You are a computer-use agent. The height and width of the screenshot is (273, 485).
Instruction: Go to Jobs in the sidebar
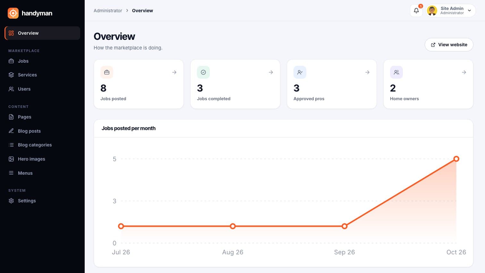[x=42, y=61]
